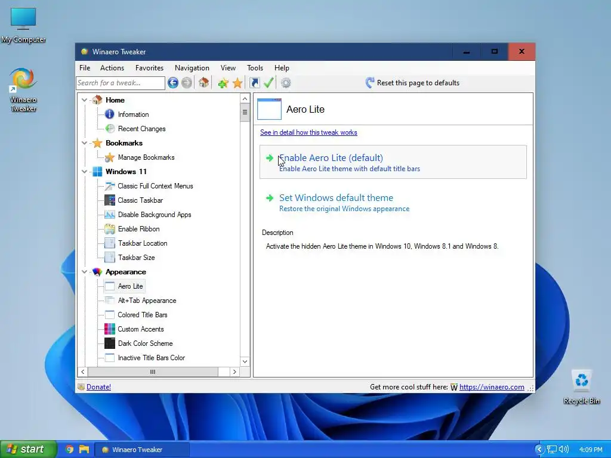
Task: Click the Search for a tweak field
Action: pyautogui.click(x=121, y=83)
